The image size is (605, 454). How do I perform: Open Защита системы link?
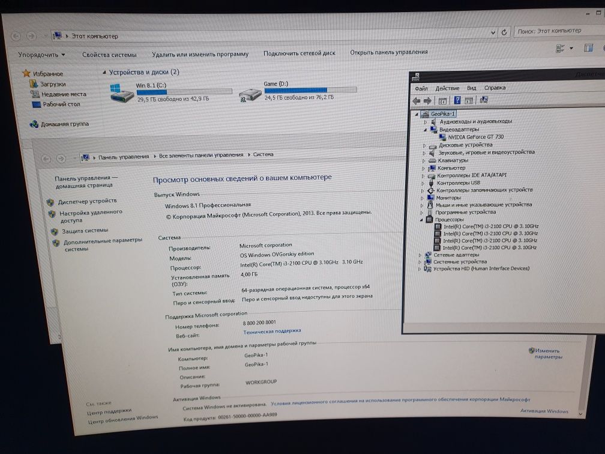tap(85, 231)
